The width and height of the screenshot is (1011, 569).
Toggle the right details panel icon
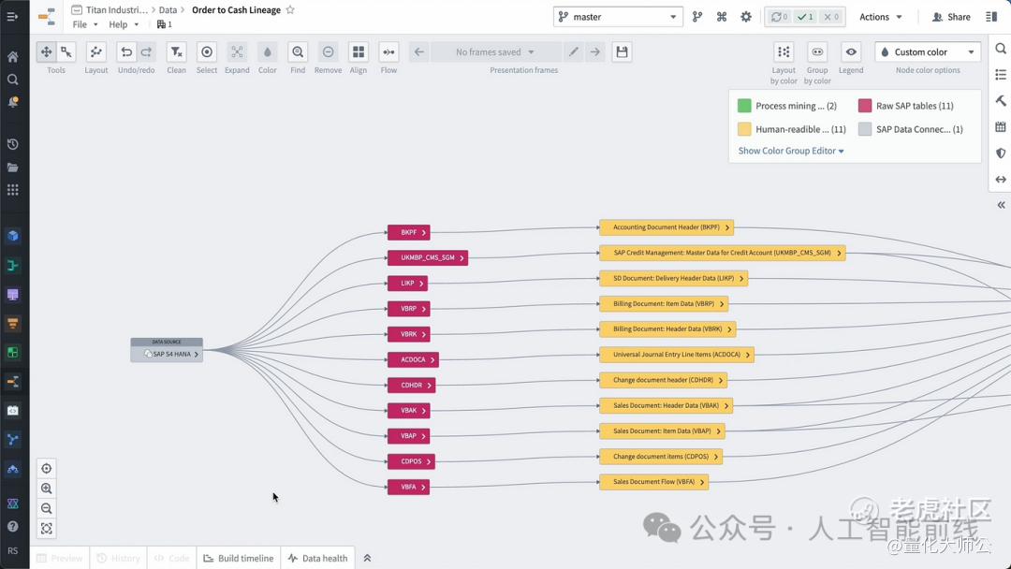point(991,17)
